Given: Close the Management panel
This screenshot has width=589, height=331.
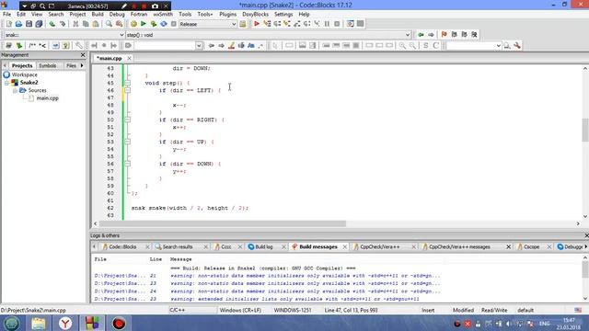Looking at the screenshot, I should click(x=83, y=55).
